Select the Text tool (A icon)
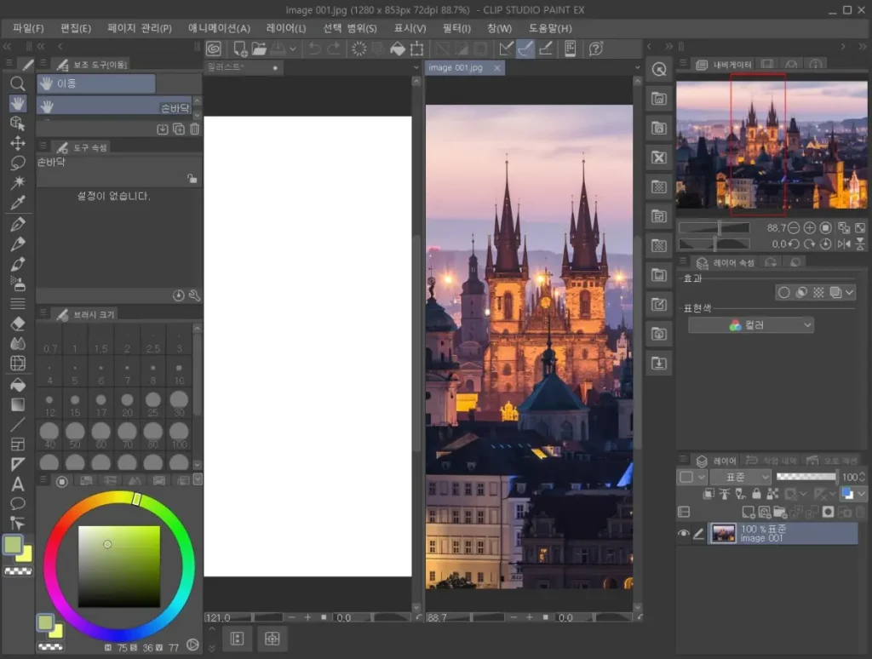This screenshot has width=872, height=659. [17, 484]
